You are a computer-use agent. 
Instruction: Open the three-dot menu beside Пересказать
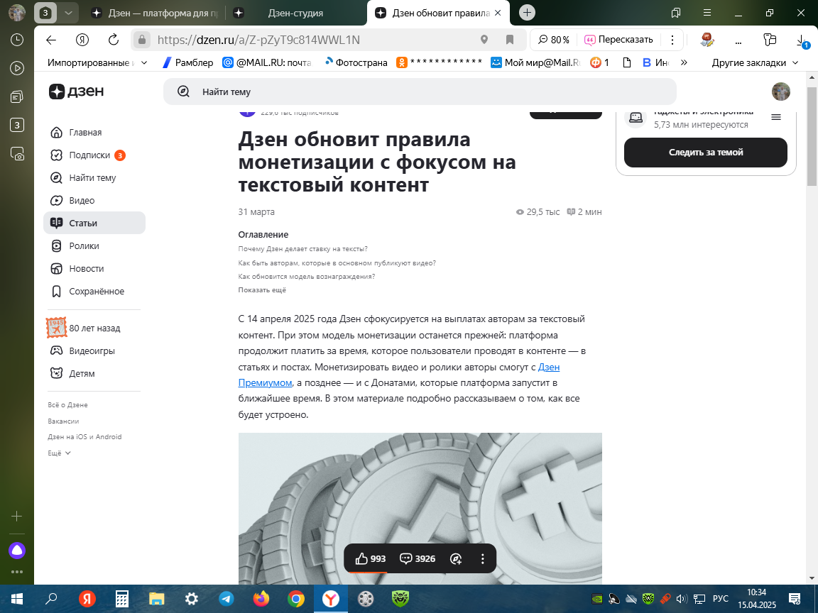pos(672,40)
